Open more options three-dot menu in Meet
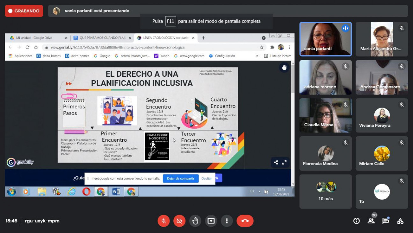Screen dimensions: 413x233 227,221
